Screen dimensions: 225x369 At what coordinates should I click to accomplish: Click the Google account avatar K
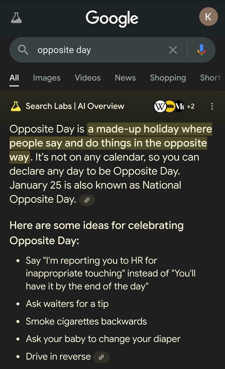click(x=209, y=17)
